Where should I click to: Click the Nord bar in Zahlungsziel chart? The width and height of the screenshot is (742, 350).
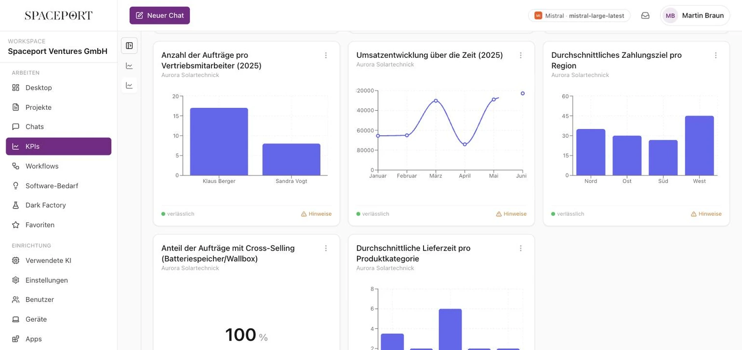[591, 152]
